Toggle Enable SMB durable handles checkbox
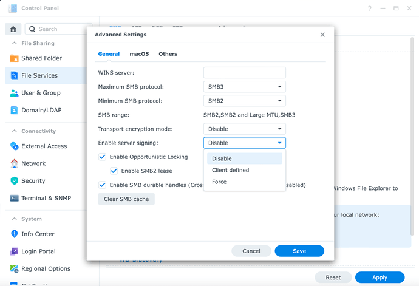 [x=102, y=185]
